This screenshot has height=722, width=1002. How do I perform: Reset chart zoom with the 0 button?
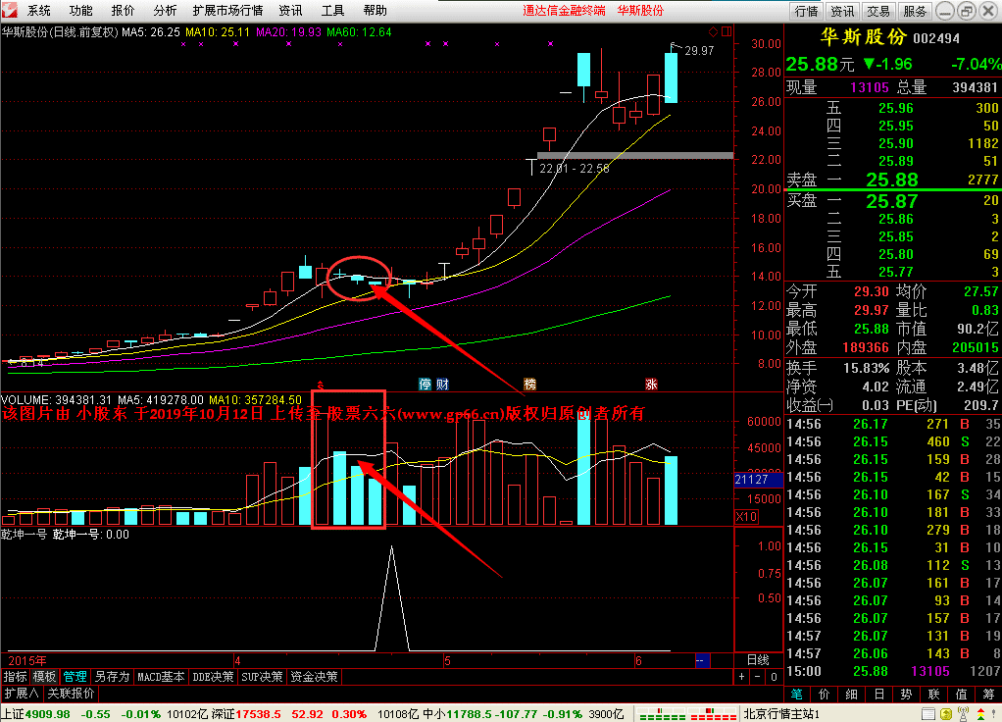click(774, 677)
